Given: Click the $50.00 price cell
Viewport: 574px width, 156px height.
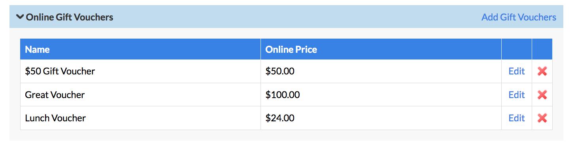Looking at the screenshot, I should (x=381, y=71).
